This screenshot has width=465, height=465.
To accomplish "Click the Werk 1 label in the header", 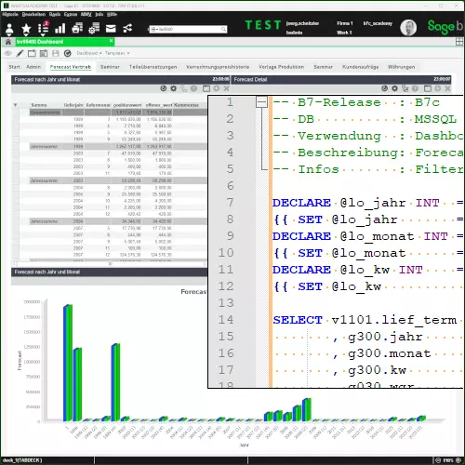I will point(344,33).
